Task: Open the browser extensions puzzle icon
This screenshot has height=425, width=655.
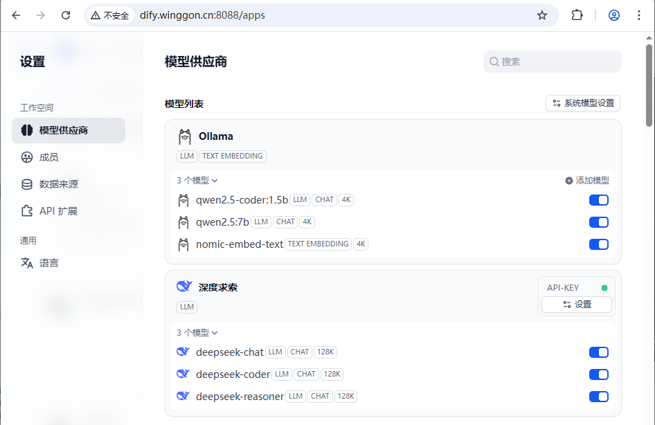Action: pos(577,15)
